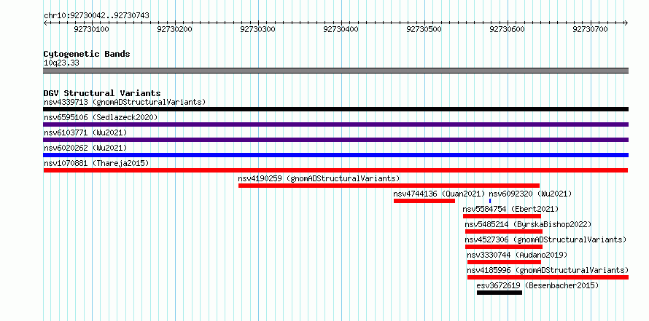The width and height of the screenshot is (649, 321).
Task: Click ruler position 92730300
Action: [x=258, y=29]
